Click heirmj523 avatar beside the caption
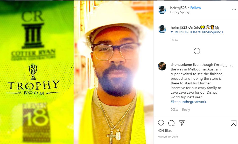 pos(162,29)
